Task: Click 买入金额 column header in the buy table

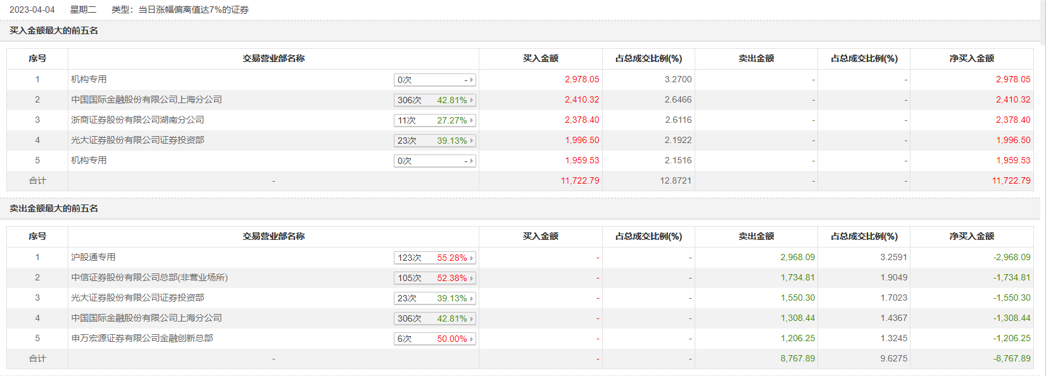Action: (540, 58)
